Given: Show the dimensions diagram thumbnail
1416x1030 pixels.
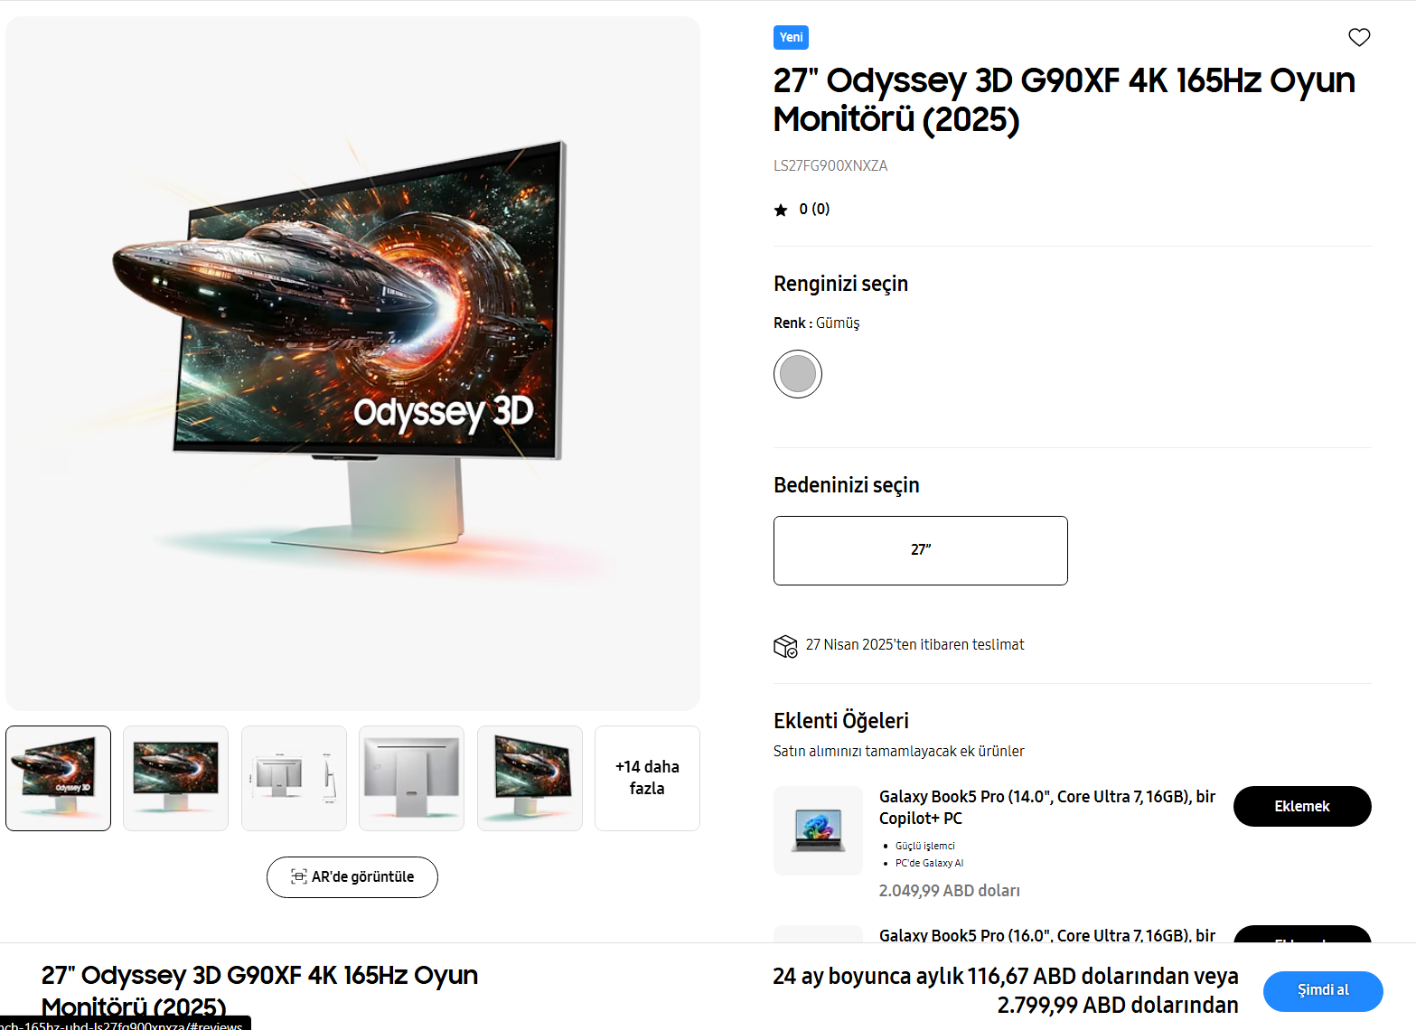Looking at the screenshot, I should click(x=294, y=778).
